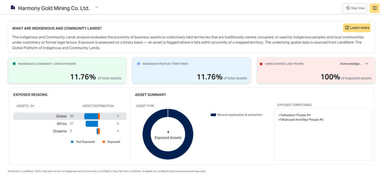Viewport: 385px width, 175px height.
Task: Click the Africa asset distribution bar
Action: [92, 124]
